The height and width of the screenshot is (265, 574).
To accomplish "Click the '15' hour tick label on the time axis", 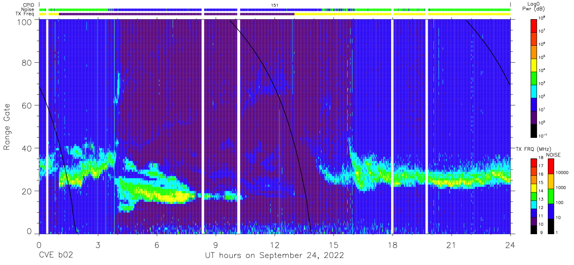I will point(334,244).
